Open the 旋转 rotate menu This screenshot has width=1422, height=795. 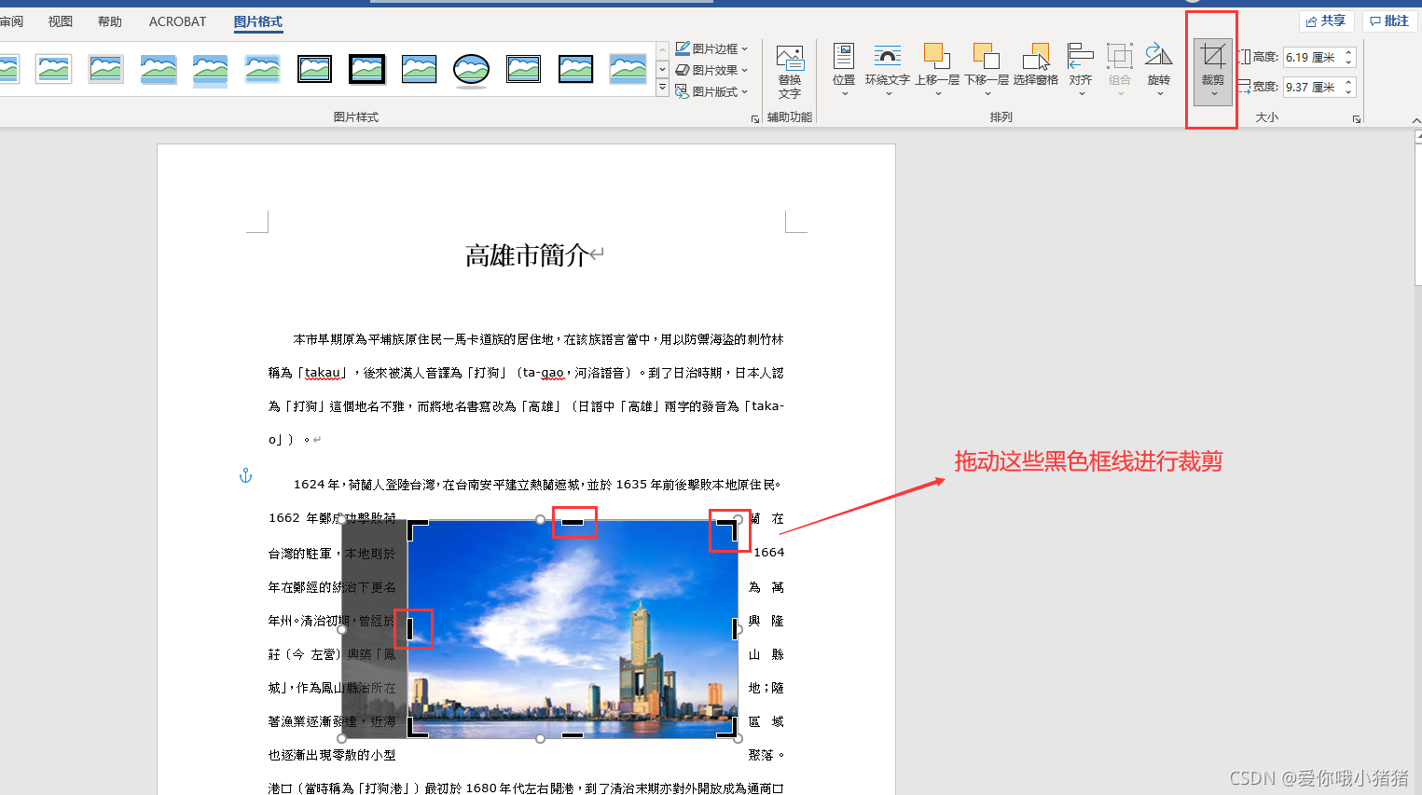pos(1159,69)
